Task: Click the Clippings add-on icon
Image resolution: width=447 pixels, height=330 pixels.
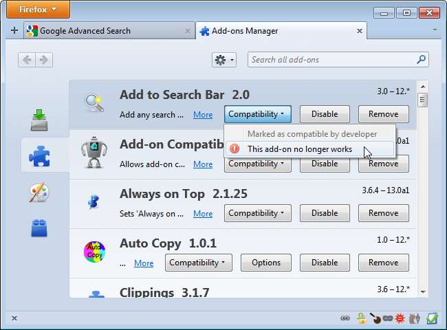Action: [x=96, y=294]
